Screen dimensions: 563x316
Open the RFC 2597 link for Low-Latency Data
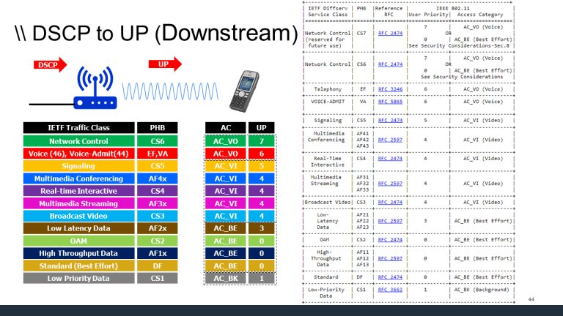(x=390, y=221)
